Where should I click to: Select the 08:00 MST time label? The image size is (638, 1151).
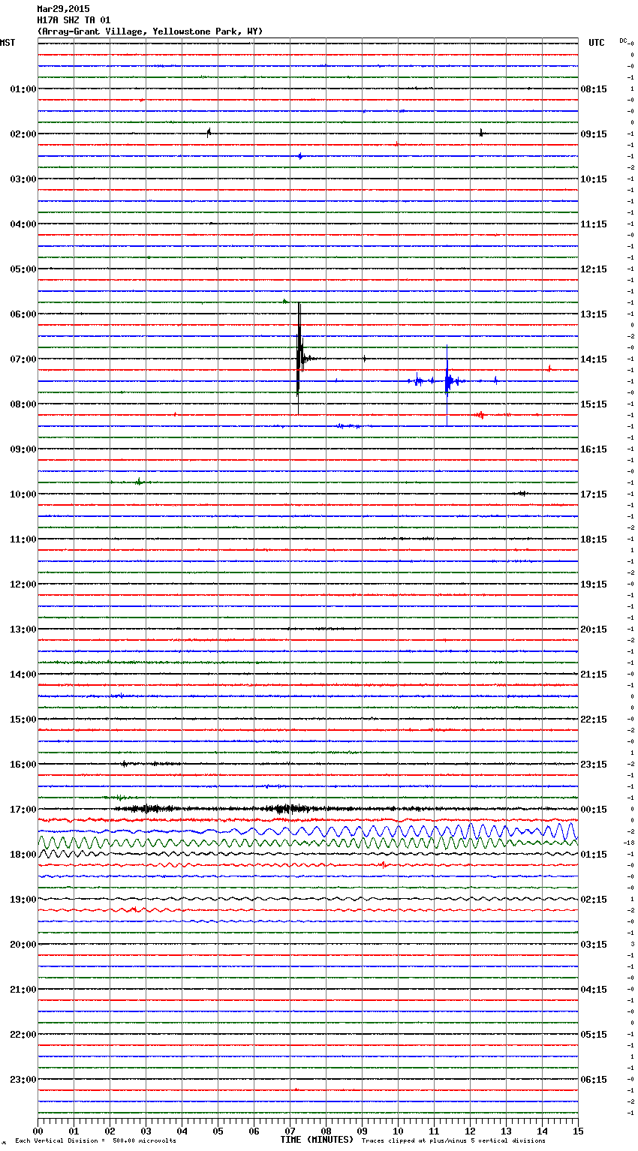[23, 404]
